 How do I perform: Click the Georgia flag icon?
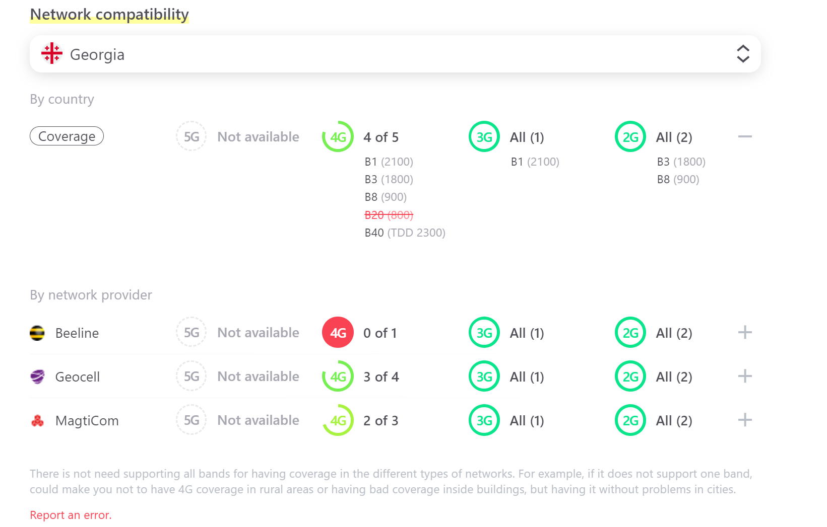[x=51, y=53]
